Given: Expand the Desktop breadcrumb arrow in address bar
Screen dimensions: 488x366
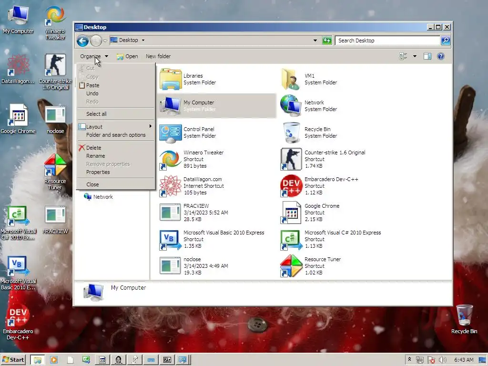Looking at the screenshot, I should point(143,40).
